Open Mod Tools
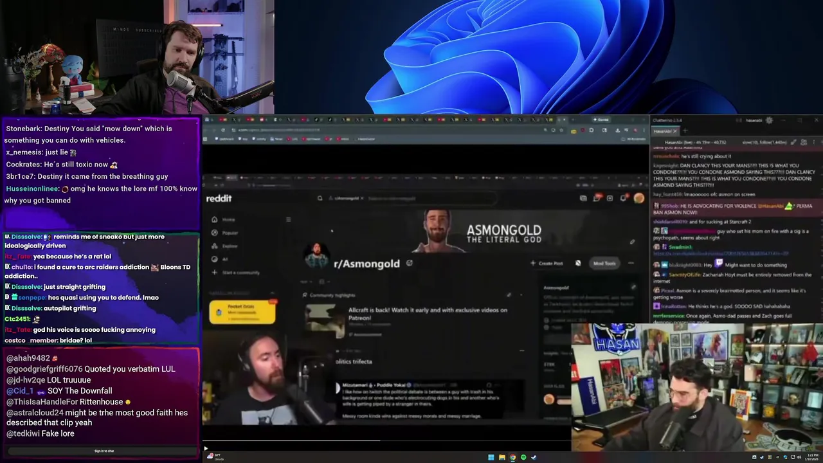 point(604,263)
